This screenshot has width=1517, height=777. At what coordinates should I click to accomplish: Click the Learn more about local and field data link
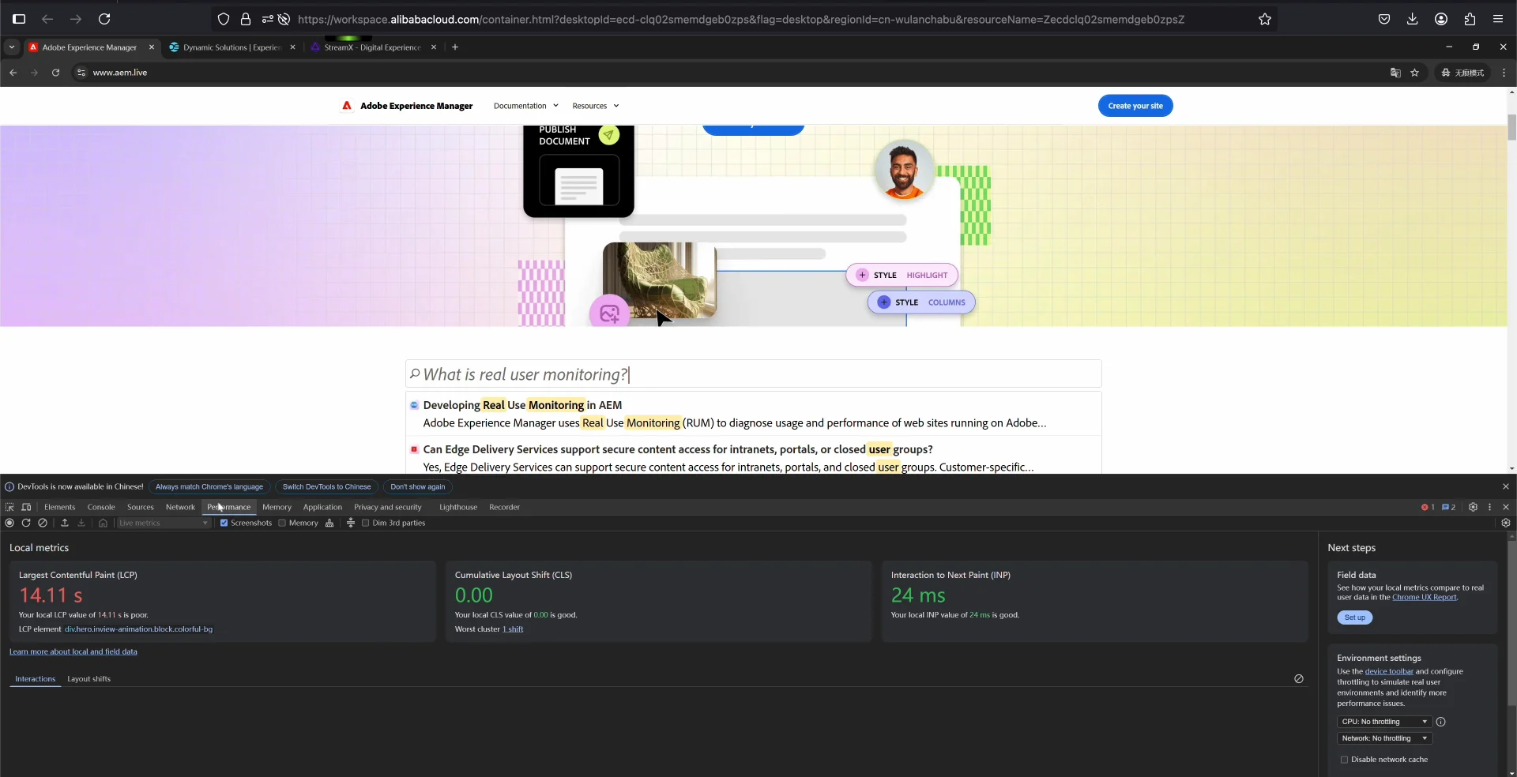(x=73, y=651)
